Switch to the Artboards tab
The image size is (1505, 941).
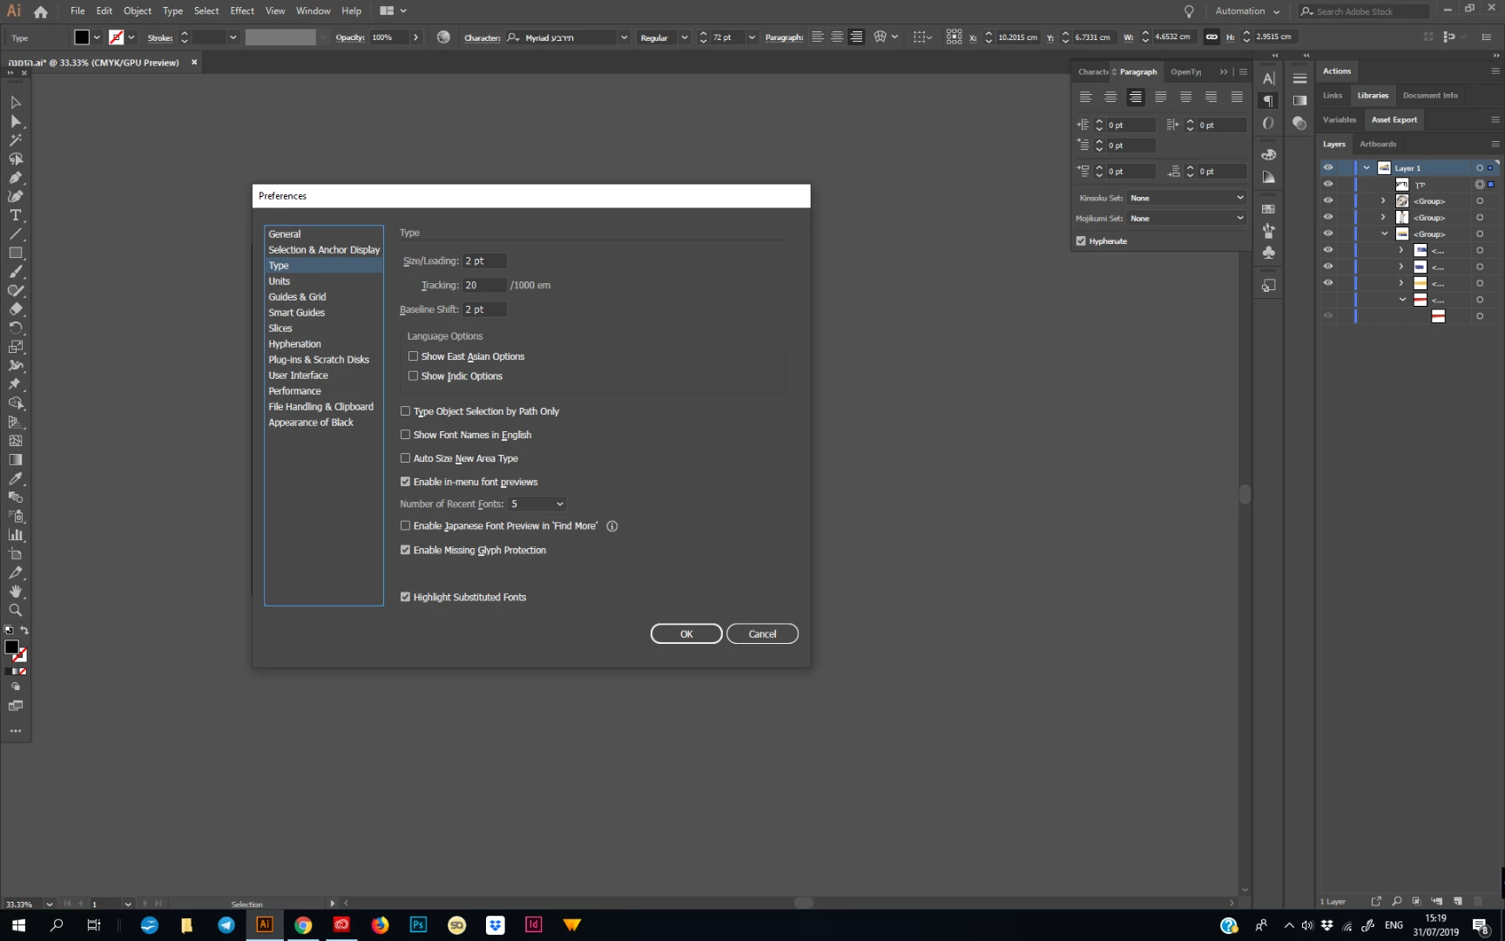pyautogui.click(x=1378, y=144)
